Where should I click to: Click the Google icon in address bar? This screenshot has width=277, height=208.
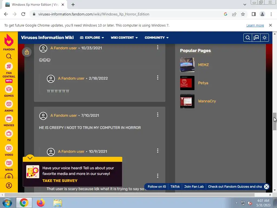coord(226,14)
